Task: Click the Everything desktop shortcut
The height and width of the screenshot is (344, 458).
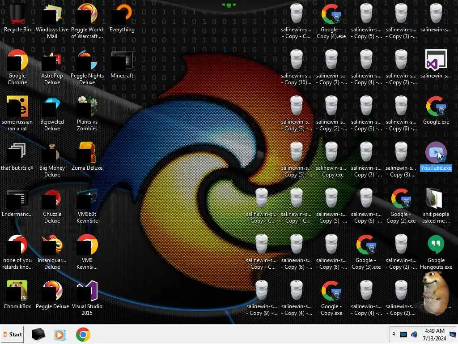Action: click(122, 18)
